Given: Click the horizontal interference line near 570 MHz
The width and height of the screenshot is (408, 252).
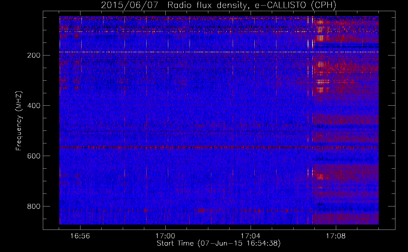Looking at the screenshot, I should [x=219, y=148].
